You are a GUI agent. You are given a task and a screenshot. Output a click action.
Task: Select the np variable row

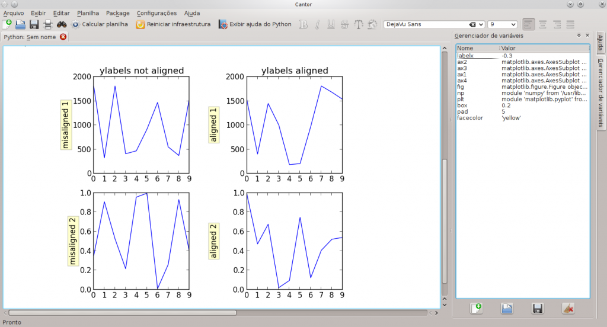pos(523,93)
